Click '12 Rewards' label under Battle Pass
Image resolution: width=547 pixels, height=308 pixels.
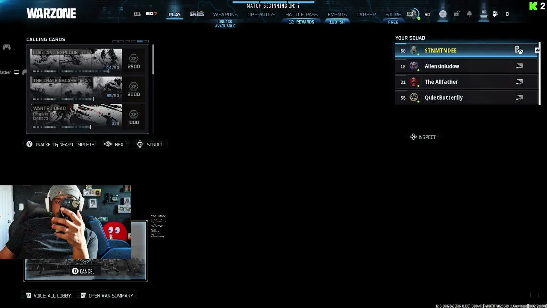click(x=301, y=22)
